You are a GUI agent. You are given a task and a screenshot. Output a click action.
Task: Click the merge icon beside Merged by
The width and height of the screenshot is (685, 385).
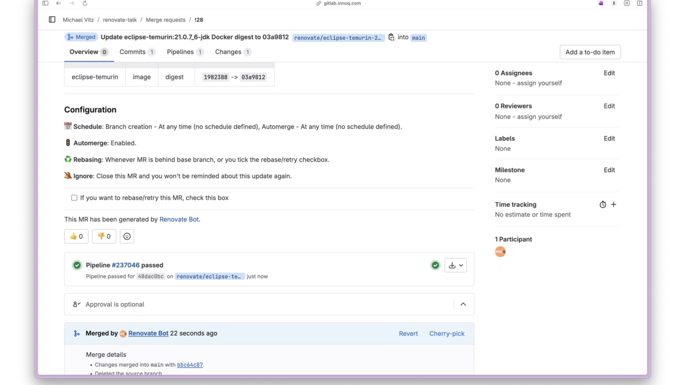tap(77, 333)
